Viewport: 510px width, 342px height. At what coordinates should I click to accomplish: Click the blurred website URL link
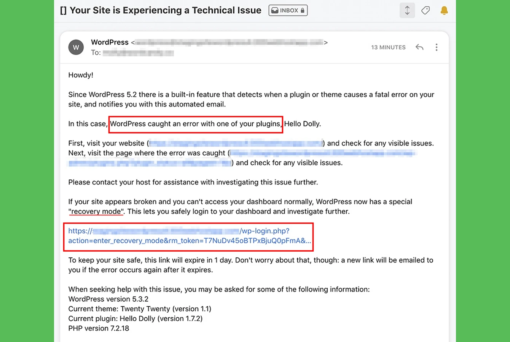(236, 143)
